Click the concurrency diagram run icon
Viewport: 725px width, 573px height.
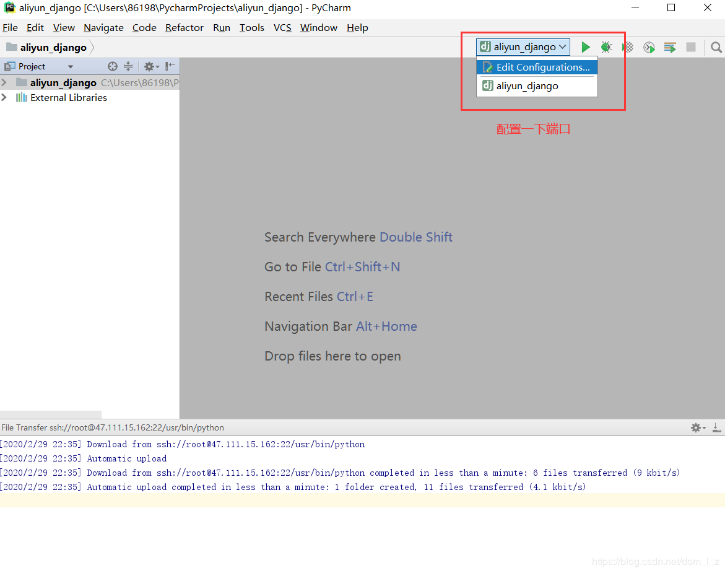click(x=670, y=47)
